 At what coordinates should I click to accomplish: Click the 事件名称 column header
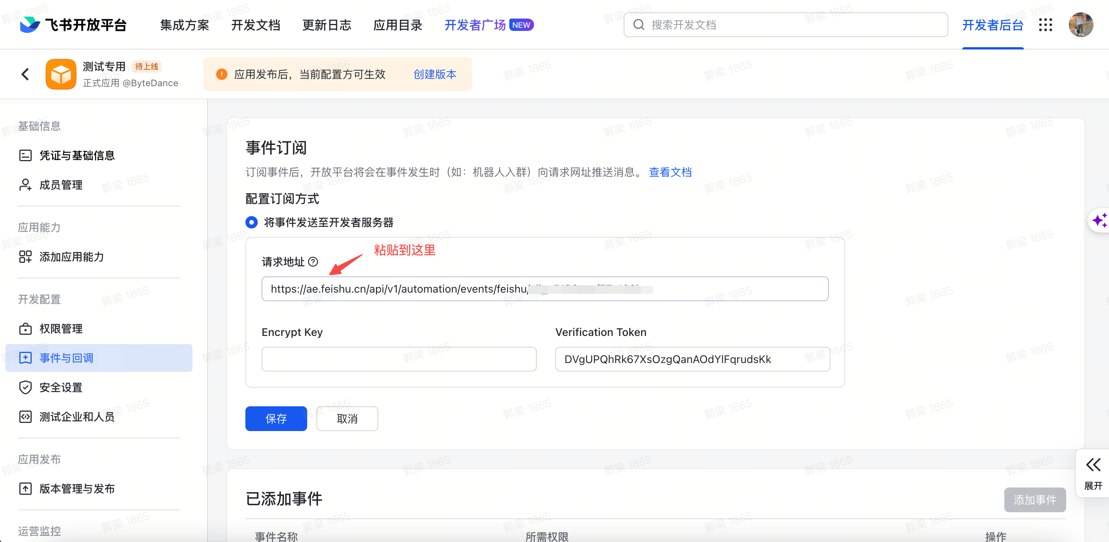click(x=276, y=537)
